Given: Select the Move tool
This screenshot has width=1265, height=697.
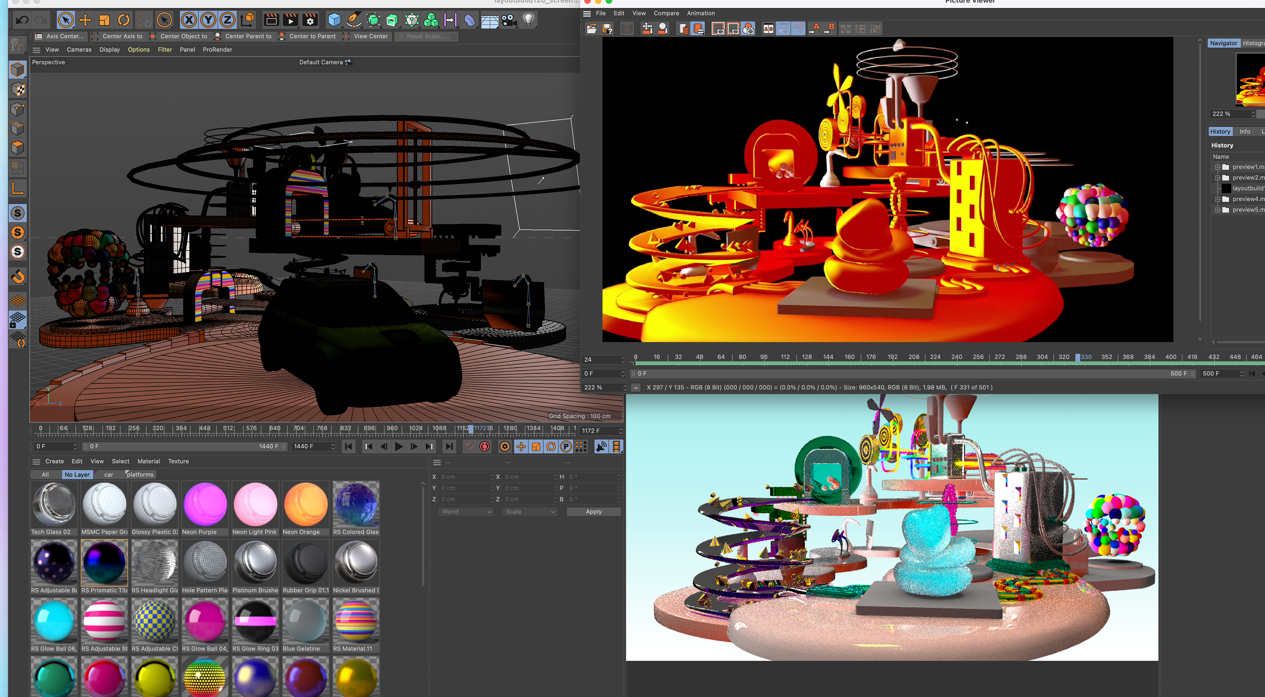Looking at the screenshot, I should [x=85, y=20].
